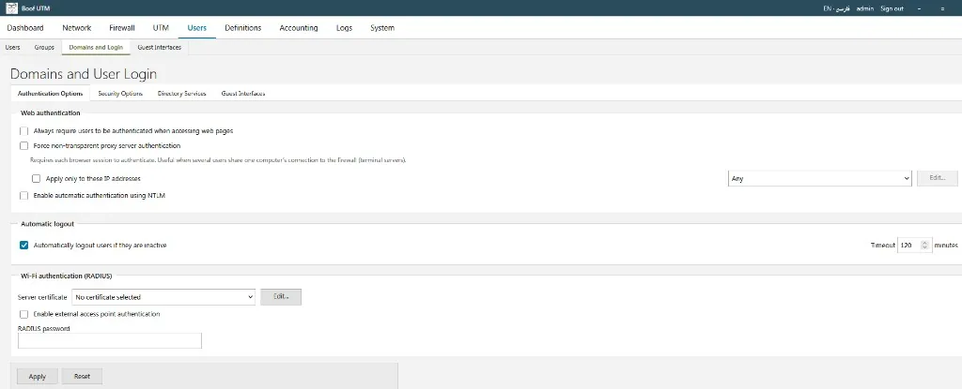Open the Any IP addresses dropdown
The width and height of the screenshot is (962, 389).
point(819,179)
